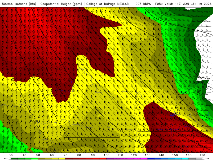Click the bright yellow swatch just before 70
This screenshot has height=160, width=213.
[x=62, y=159]
